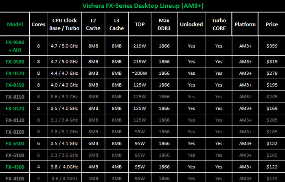Click the Cores value 6 for FX-6100
Image resolution: width=285 pixels, height=182 pixels.
pos(38,155)
